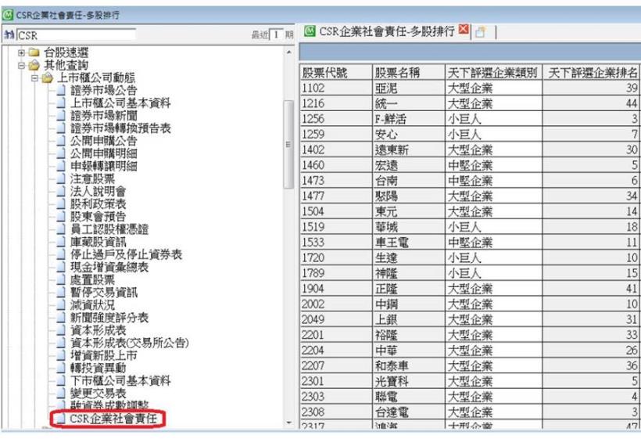Open 變更交易表 item
The width and height of the screenshot is (641, 439).
pyautogui.click(x=98, y=394)
